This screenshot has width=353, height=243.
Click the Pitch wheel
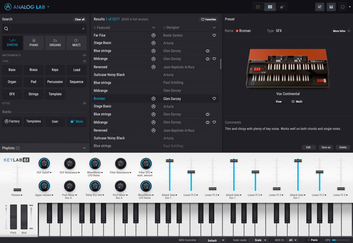click(x=13, y=217)
